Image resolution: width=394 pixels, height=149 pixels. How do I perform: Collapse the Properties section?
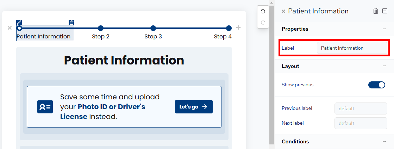click(384, 29)
